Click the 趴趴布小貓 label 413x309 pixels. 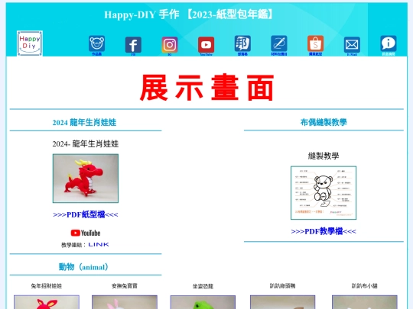[365, 285]
